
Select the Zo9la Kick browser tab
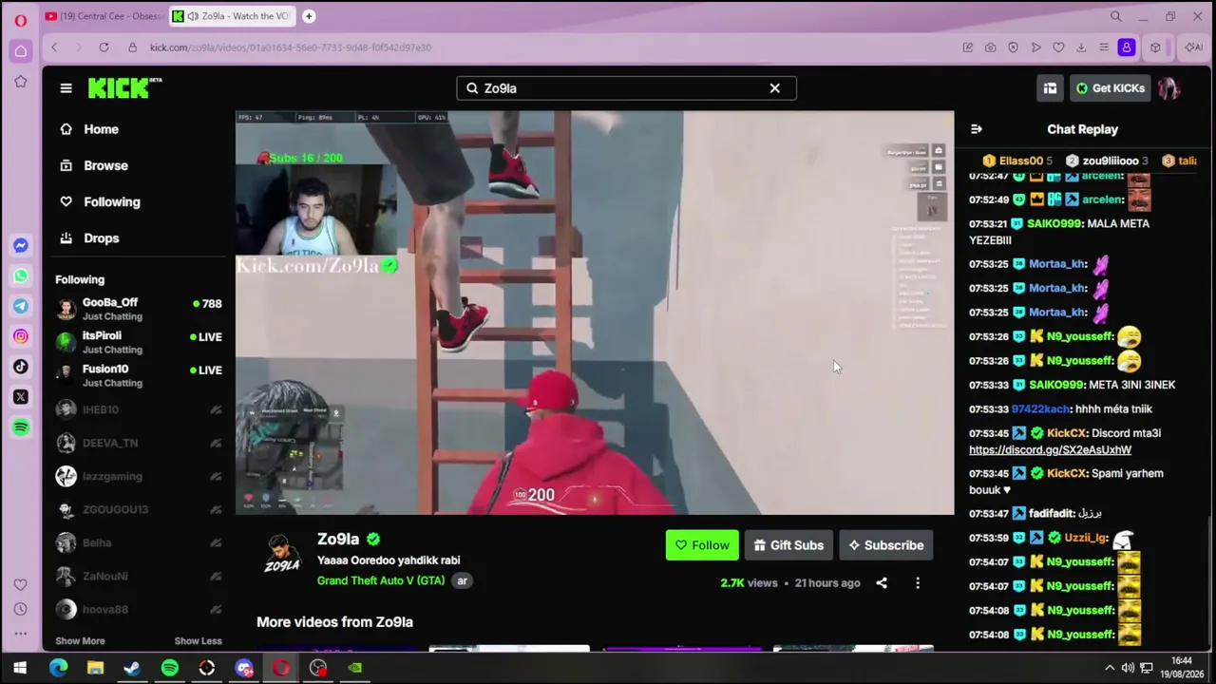pos(232,16)
